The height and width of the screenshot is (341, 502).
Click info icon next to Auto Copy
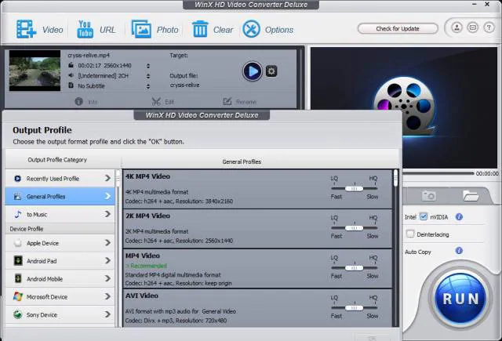point(459,251)
